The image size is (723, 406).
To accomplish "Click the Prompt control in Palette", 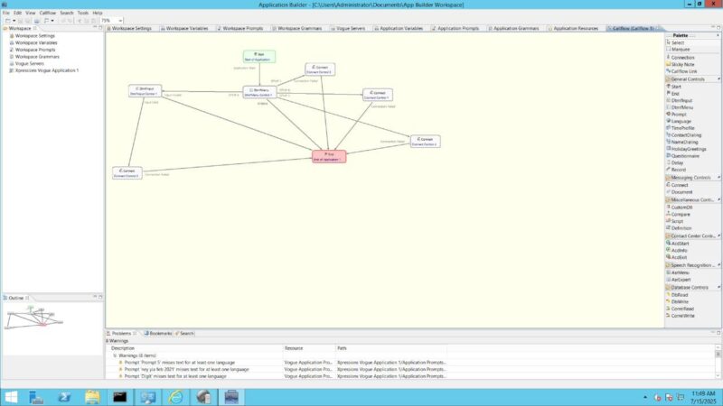I will (x=680, y=115).
